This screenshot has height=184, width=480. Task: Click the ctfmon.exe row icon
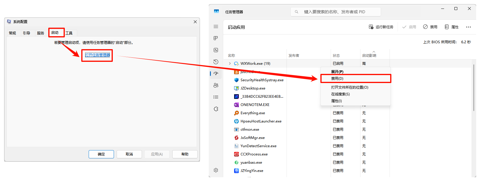point(236,130)
